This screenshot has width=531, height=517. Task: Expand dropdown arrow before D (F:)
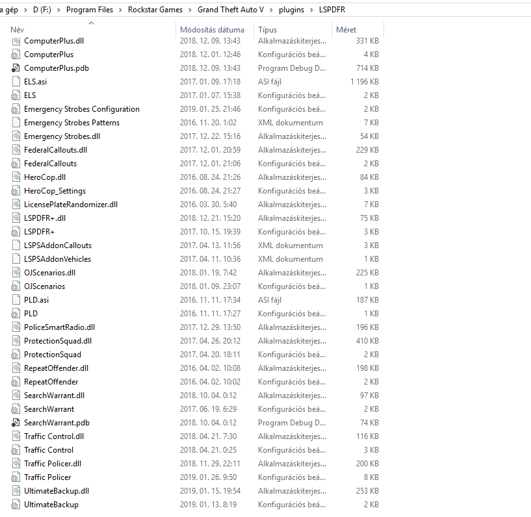[25, 10]
